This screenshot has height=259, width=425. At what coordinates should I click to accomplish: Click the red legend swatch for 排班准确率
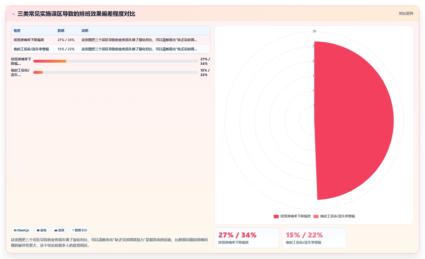pyautogui.click(x=276, y=216)
